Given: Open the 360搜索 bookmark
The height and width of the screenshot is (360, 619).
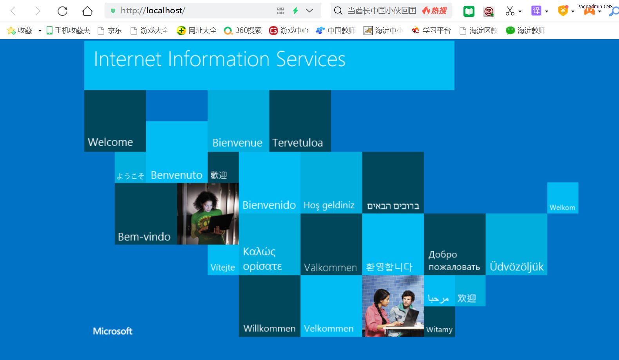Looking at the screenshot, I should click(x=243, y=31).
